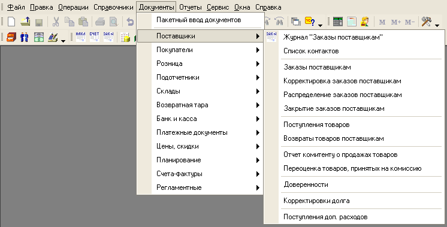Click the hammer and wrench settings icon

point(427,22)
